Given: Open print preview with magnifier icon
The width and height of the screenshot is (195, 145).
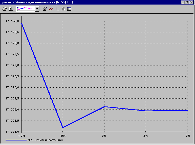Looking at the screenshot, I should click(11, 9).
